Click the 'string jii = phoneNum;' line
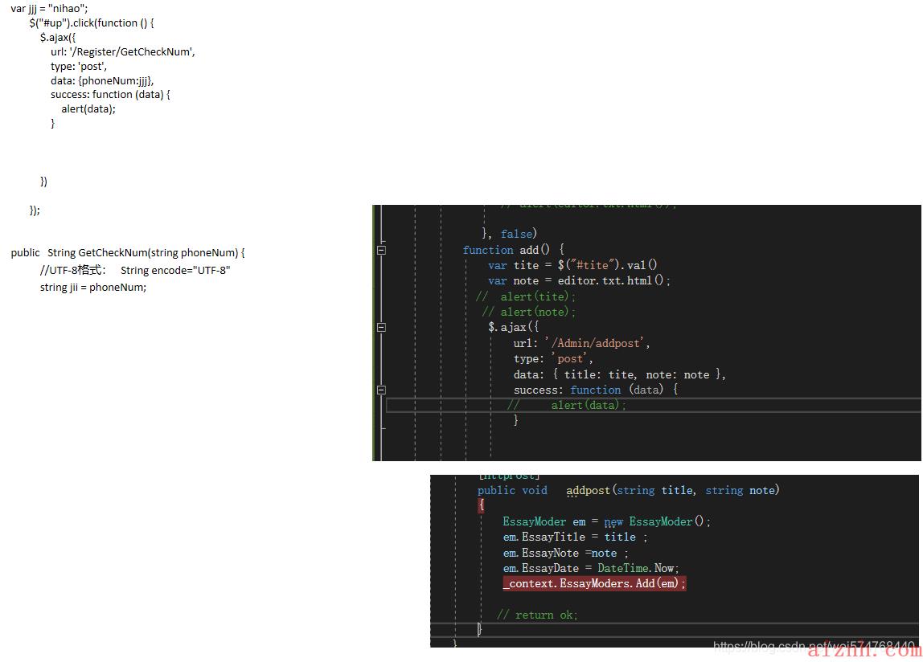Screen dimensions: 923x662 93,287
